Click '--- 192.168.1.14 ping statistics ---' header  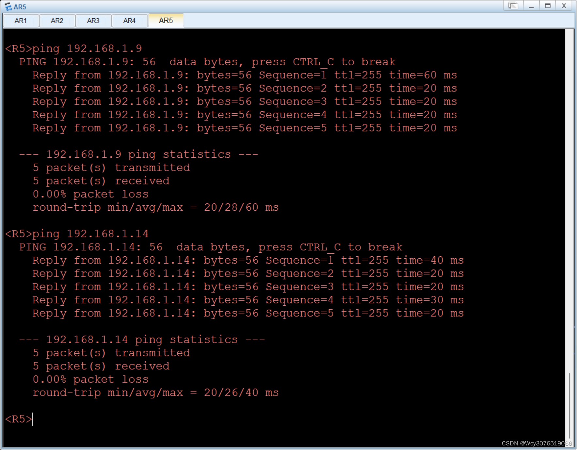pos(142,340)
